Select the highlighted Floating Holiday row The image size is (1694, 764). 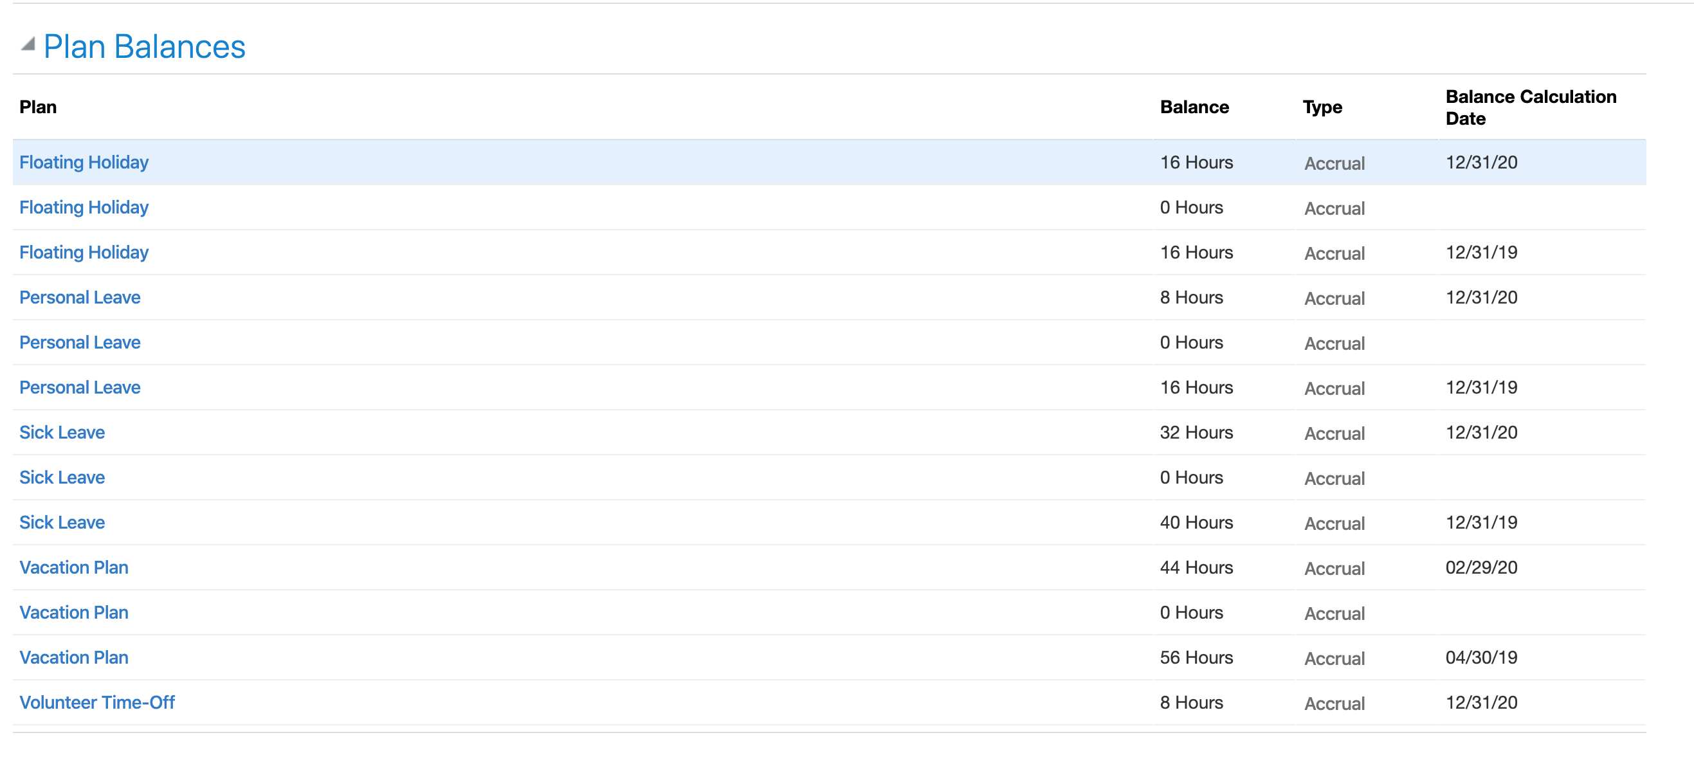coord(592,163)
